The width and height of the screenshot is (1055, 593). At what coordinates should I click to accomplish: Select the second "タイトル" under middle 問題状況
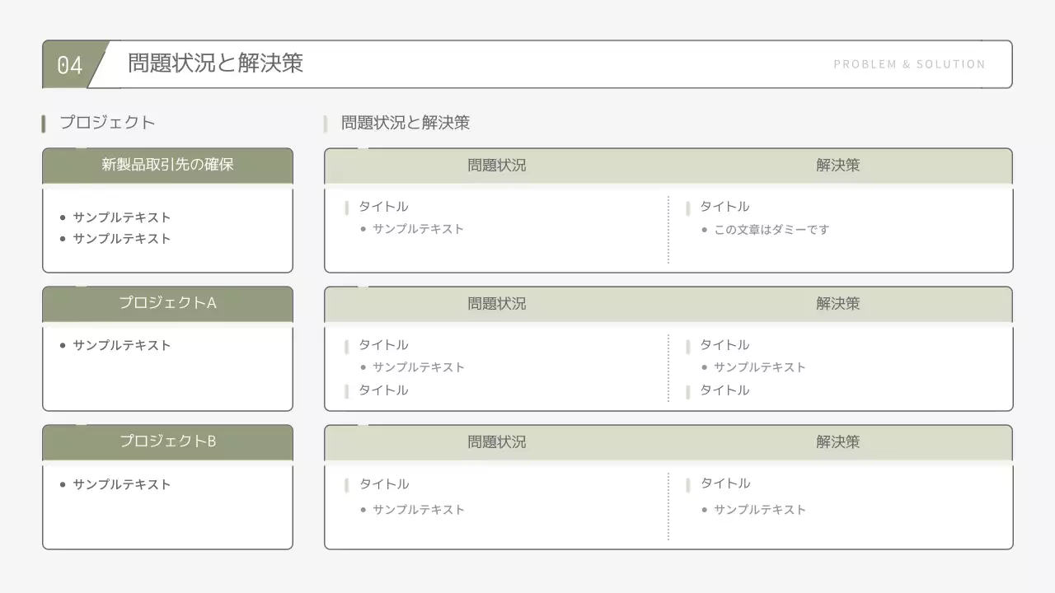[382, 390]
